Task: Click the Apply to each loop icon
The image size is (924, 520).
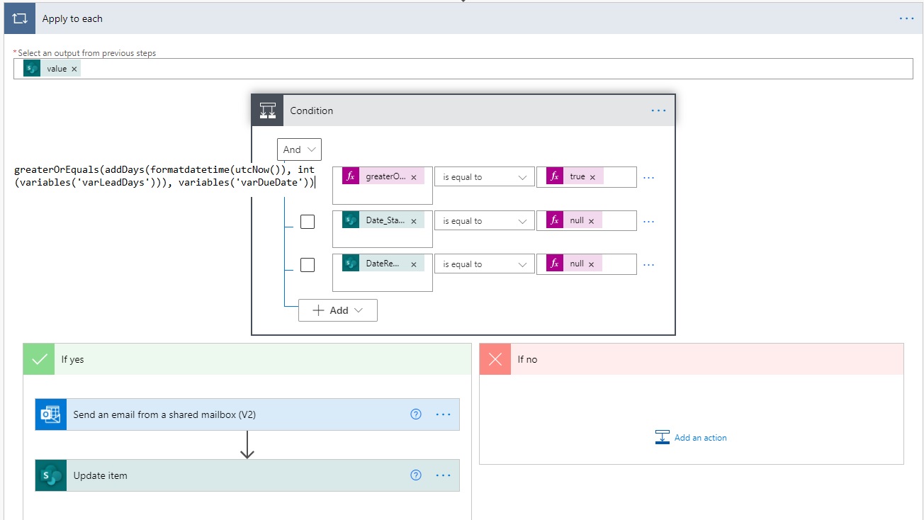Action: pyautogui.click(x=19, y=18)
